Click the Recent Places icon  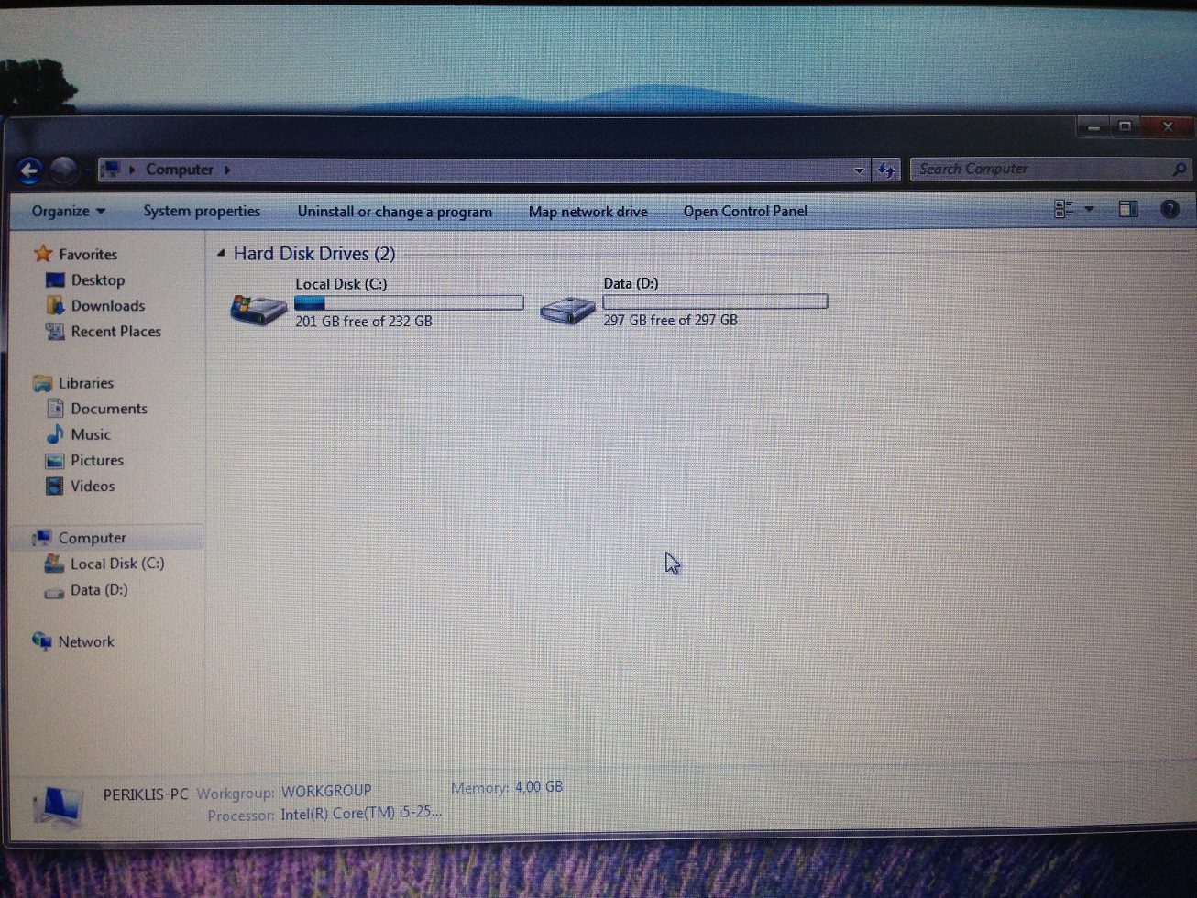tap(55, 332)
